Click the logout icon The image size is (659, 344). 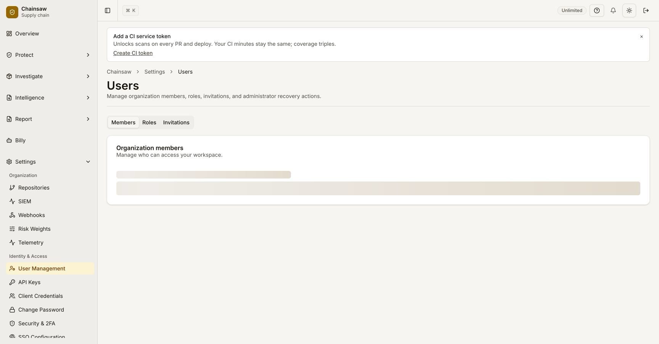click(646, 11)
